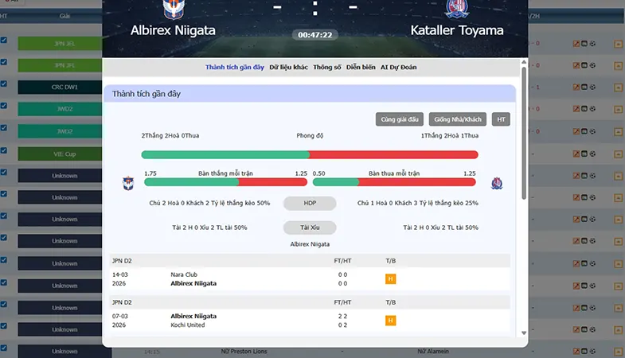Viewport: 625px width, 358px height.
Task: Toggle the Tài Xỉu pill button
Action: coord(310,228)
